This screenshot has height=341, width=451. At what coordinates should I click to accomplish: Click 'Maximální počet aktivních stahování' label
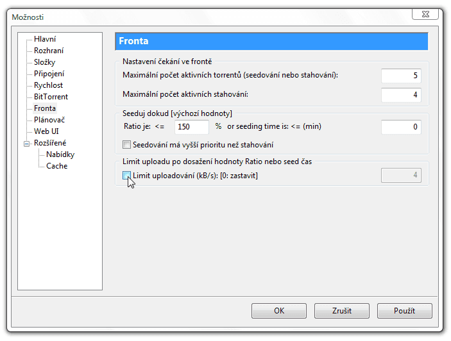[x=185, y=94]
